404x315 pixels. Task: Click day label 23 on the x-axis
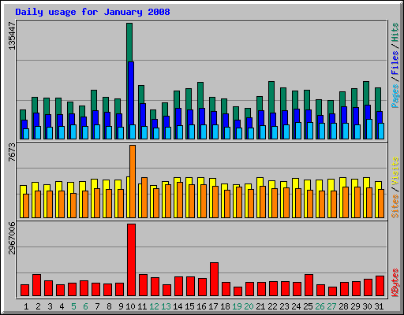click(284, 306)
